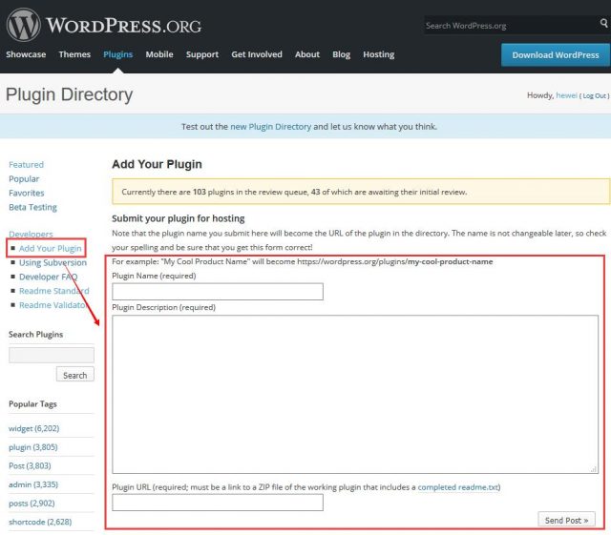Open the About menu item

point(307,54)
